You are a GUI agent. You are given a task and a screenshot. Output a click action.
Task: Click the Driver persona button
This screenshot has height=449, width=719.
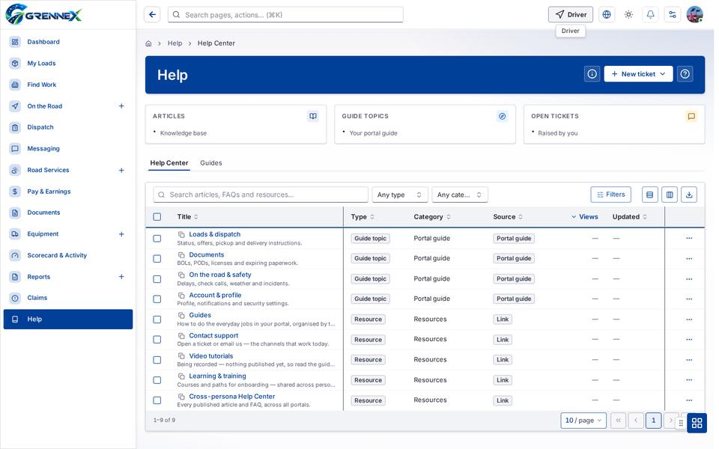click(571, 15)
